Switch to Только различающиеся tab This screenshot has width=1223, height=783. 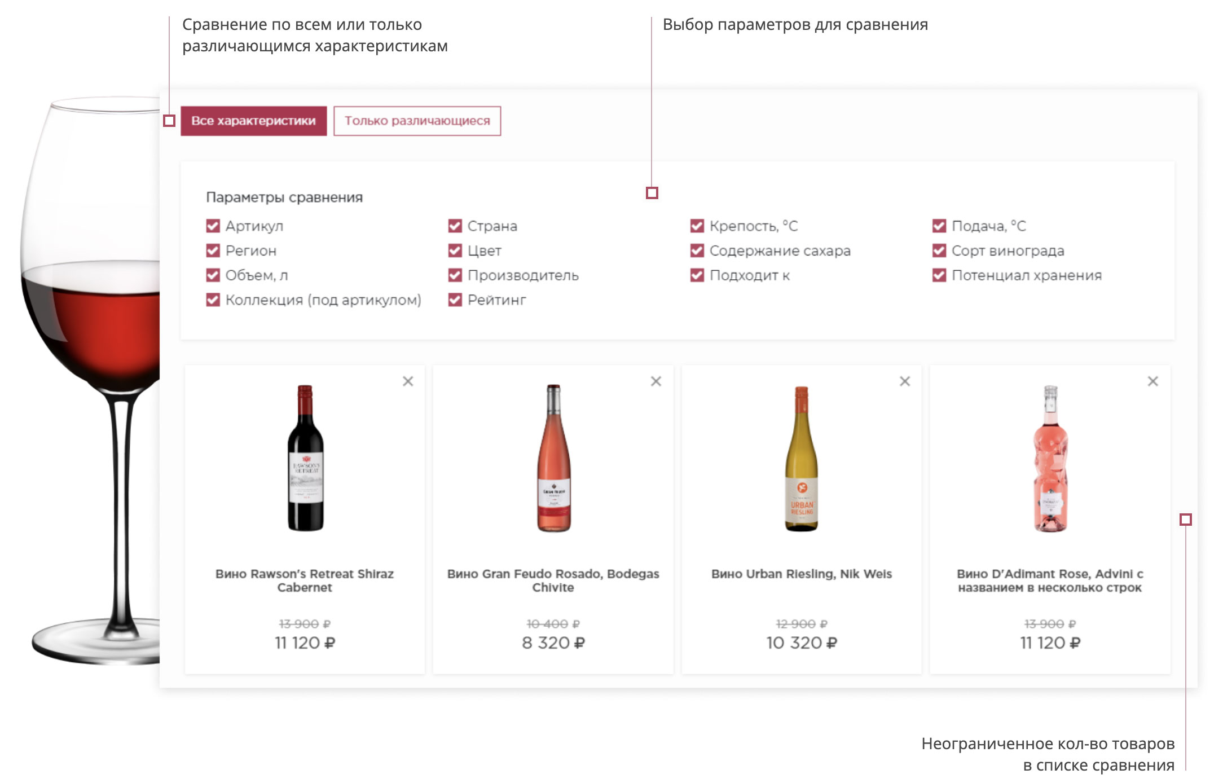pos(417,121)
